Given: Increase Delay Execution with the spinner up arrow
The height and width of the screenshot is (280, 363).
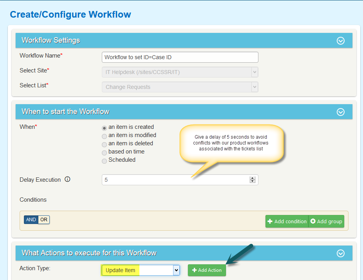Looking at the screenshot, I should click(252, 178).
